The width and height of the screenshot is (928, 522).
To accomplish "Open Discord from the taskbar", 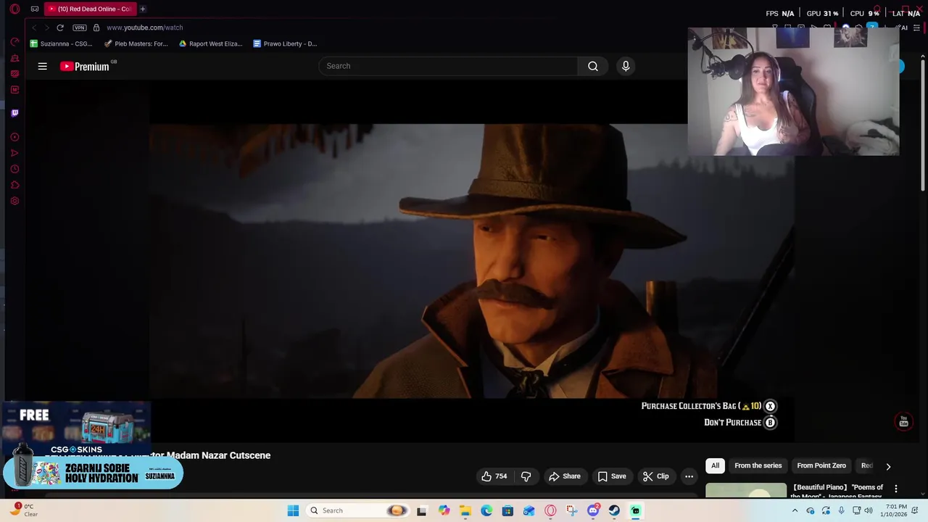I will point(593,510).
